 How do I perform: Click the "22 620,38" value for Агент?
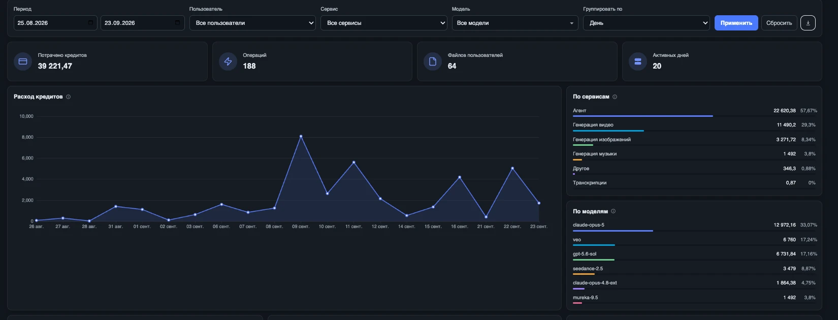(x=785, y=110)
